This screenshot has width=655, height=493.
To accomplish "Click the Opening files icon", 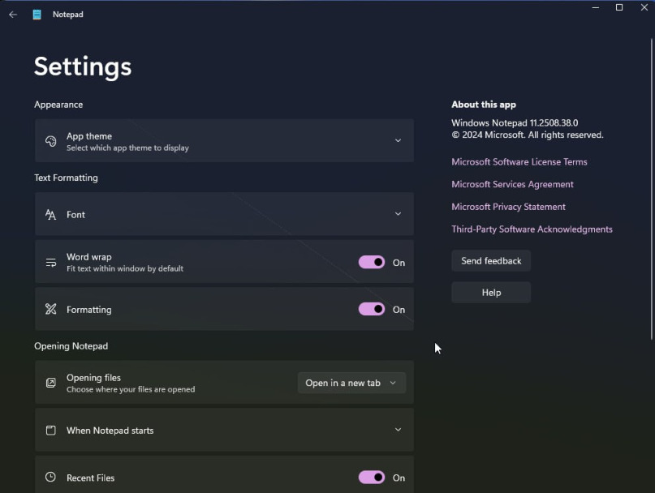I will click(50, 383).
